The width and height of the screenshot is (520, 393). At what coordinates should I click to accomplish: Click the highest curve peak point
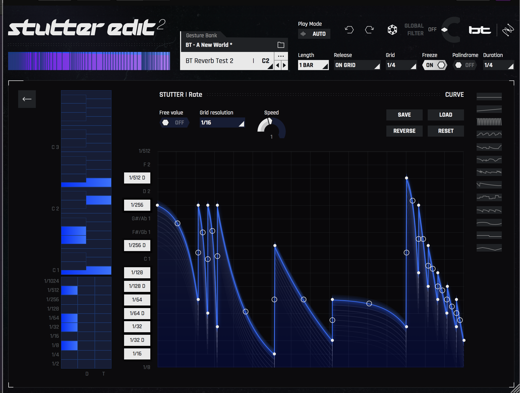click(407, 178)
